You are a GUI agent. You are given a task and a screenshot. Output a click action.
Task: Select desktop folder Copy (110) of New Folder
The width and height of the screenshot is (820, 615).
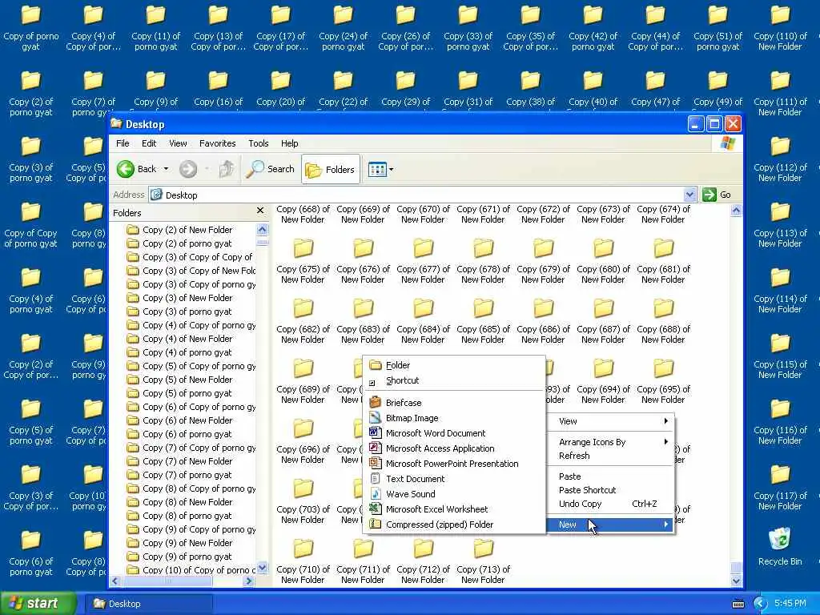click(780, 29)
